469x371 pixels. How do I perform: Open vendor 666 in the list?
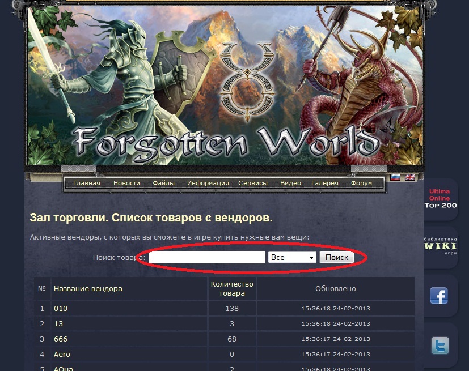coord(61,339)
